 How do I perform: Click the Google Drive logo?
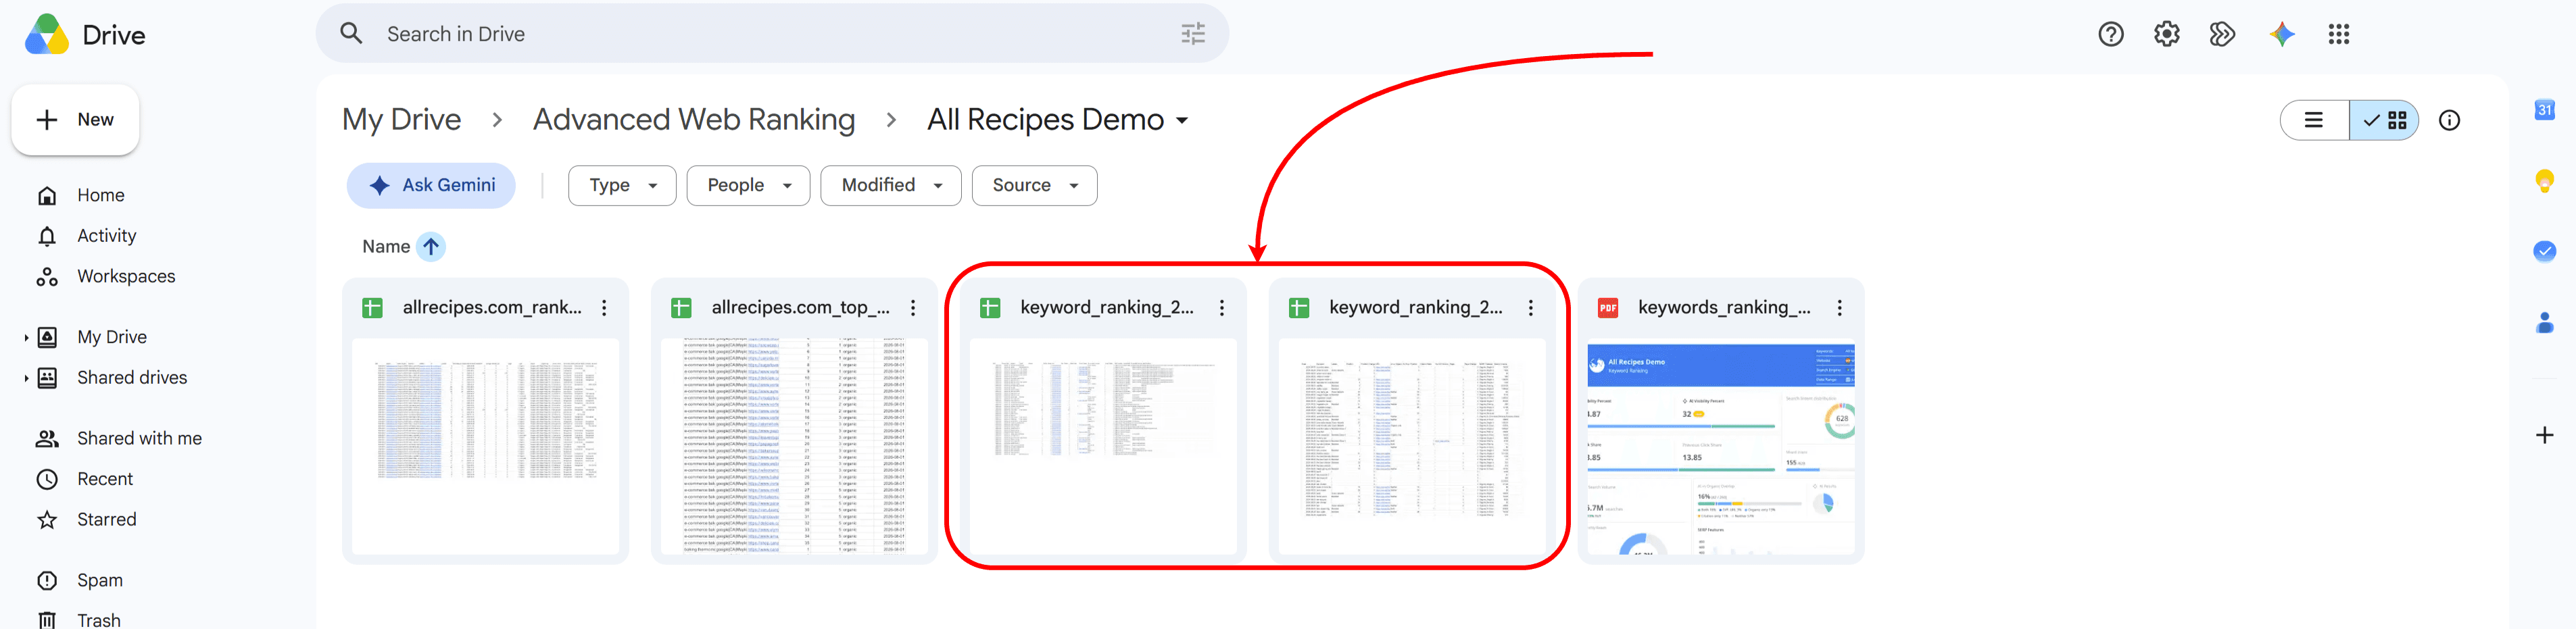47,35
